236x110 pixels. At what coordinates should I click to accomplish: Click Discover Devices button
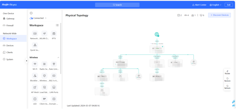point(219,15)
